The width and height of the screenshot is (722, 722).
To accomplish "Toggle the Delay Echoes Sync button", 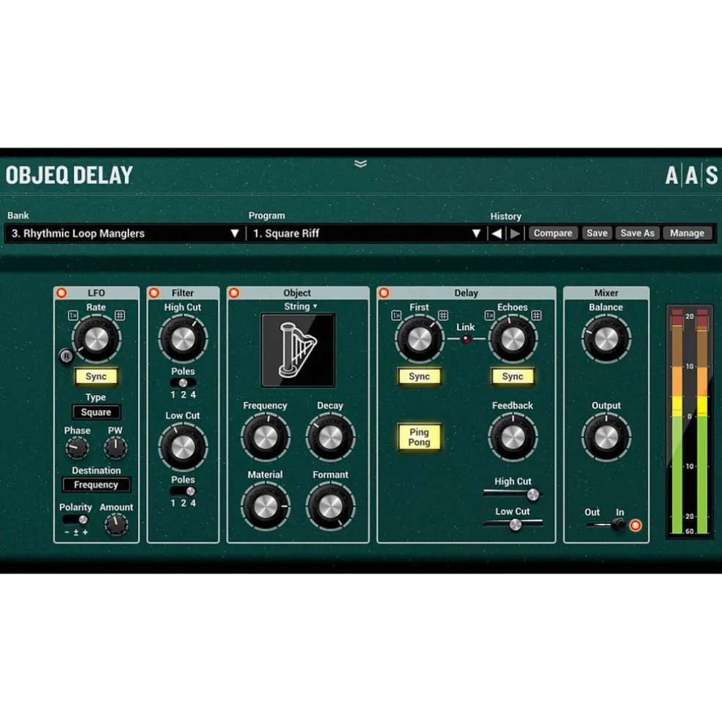I will (x=512, y=376).
